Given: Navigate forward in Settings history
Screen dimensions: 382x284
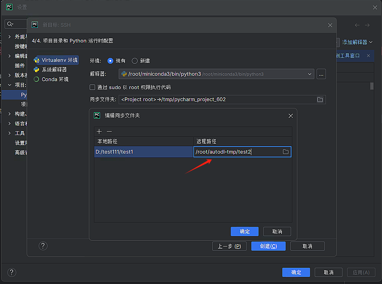Looking at the screenshot, I should tap(367, 25).
